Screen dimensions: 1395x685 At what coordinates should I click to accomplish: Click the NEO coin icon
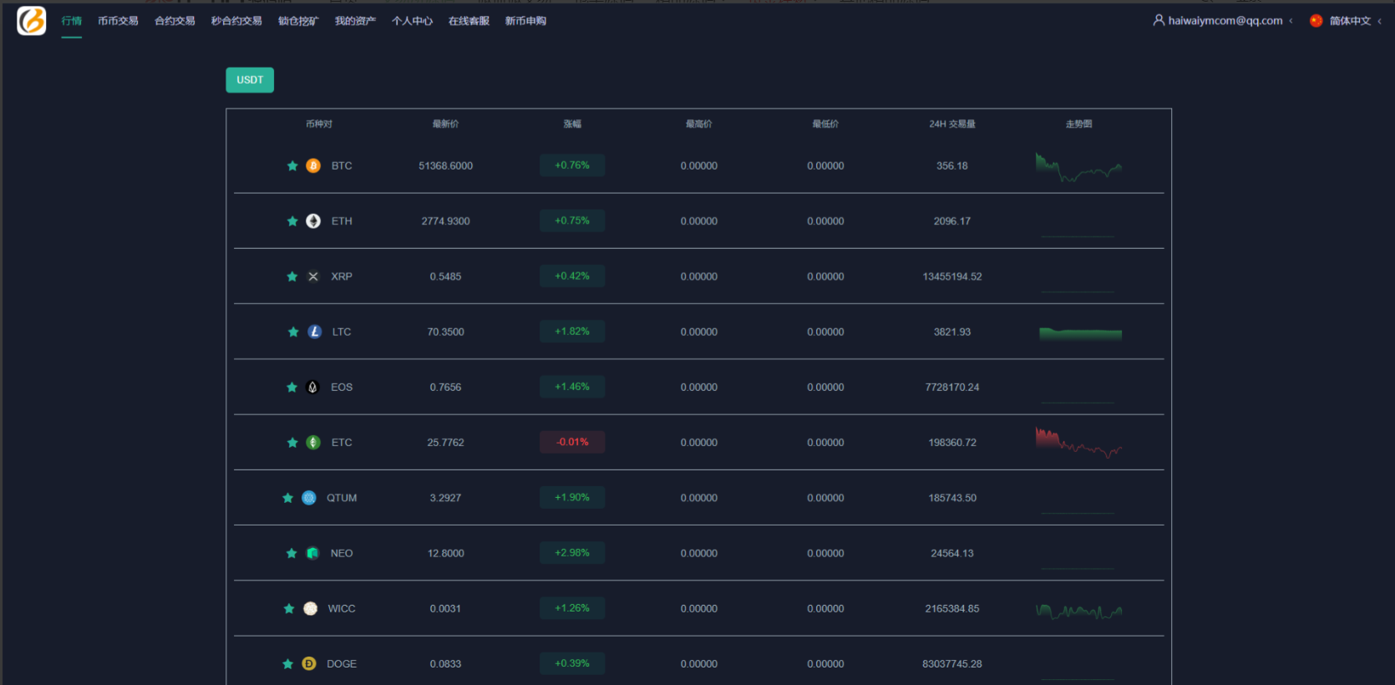pyautogui.click(x=312, y=553)
